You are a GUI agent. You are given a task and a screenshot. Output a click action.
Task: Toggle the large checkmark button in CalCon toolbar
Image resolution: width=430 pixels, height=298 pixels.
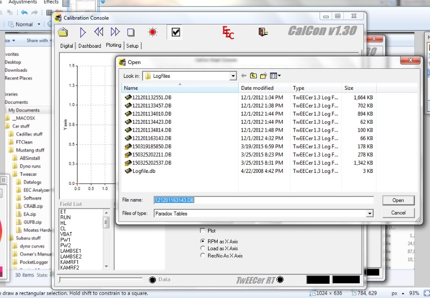pos(176,32)
